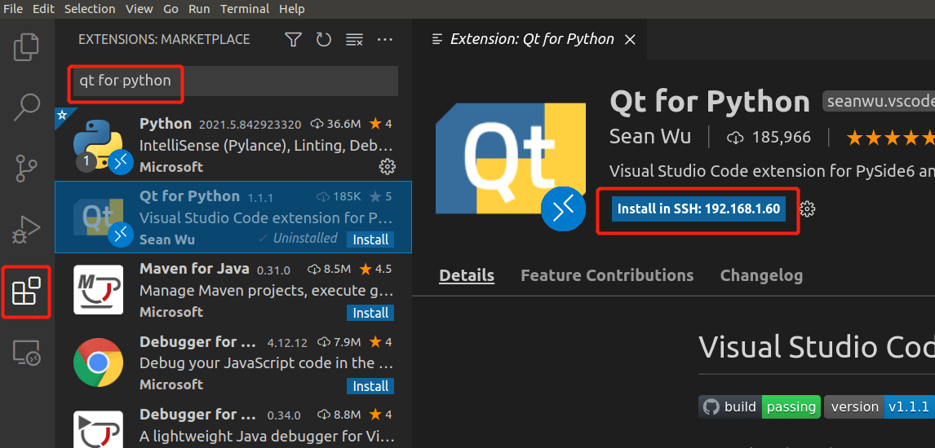Screen dimensions: 935x448
Task: Select the Debugger for Java 0.34.0 item
Action: (233, 424)
